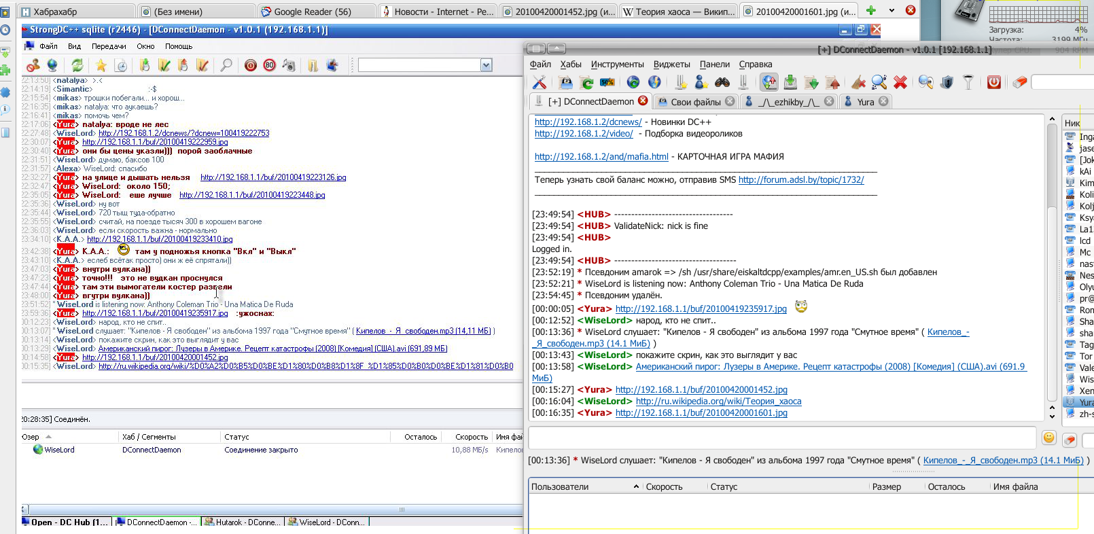The width and height of the screenshot is (1094, 534).
Task: Open the Виджеты menu
Action: [671, 64]
